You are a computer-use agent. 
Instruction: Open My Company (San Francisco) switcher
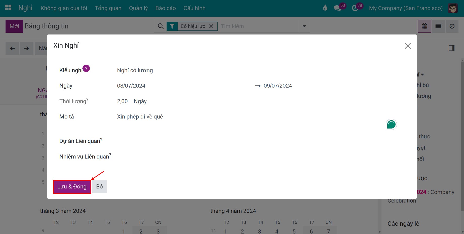[x=406, y=8]
